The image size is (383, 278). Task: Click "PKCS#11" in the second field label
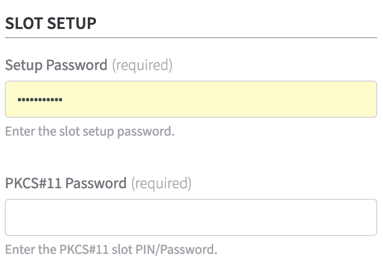33,183
